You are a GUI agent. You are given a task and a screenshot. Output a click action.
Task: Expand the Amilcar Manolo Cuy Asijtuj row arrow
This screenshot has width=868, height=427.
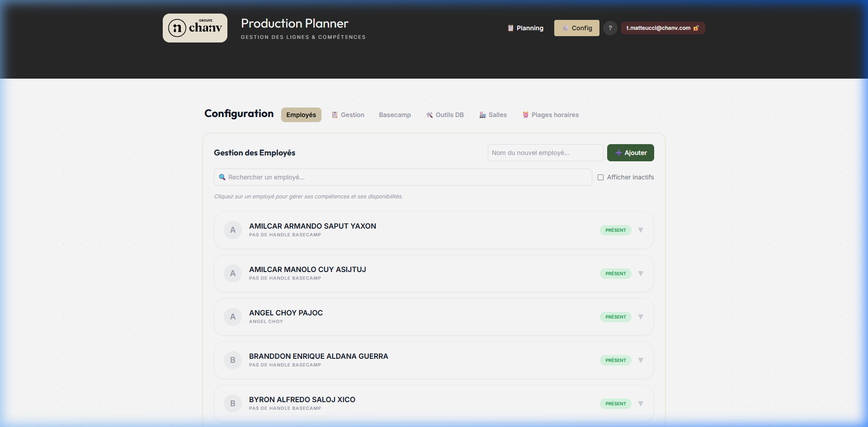point(641,273)
